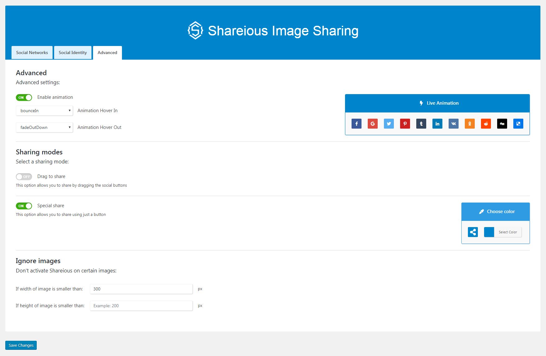Click the Save Changes button

[21, 345]
